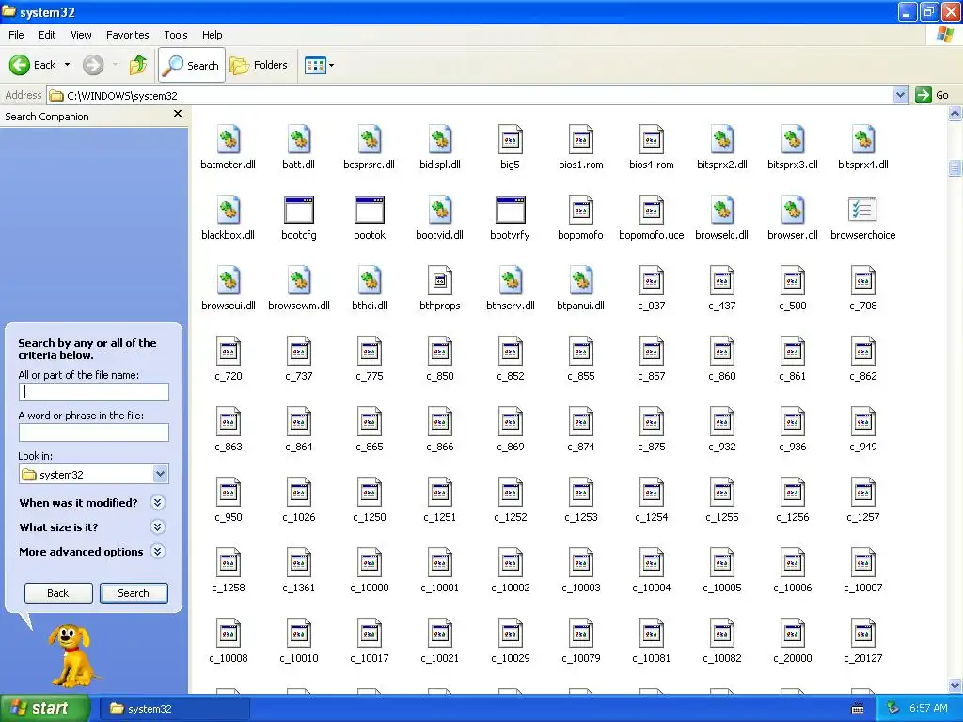The width and height of the screenshot is (963, 722).
Task: Click the c_850 file icon
Action: click(440, 352)
